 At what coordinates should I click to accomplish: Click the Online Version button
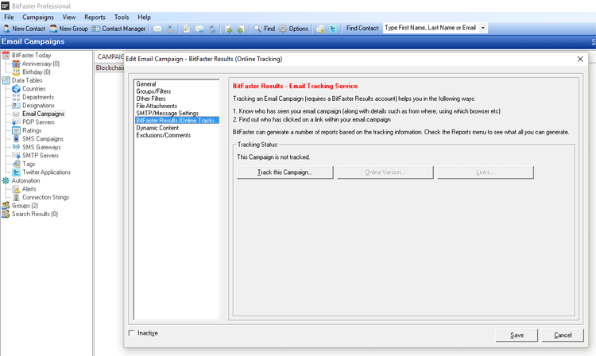coord(385,172)
